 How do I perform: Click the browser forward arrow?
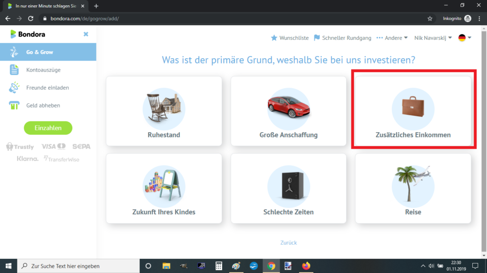[19, 18]
